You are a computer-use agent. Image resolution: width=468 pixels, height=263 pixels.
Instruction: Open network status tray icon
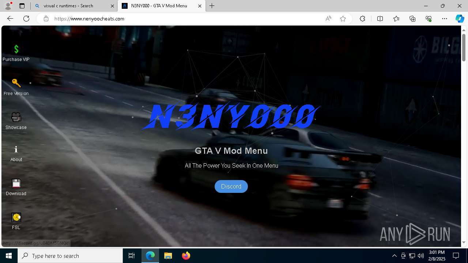(x=412, y=256)
